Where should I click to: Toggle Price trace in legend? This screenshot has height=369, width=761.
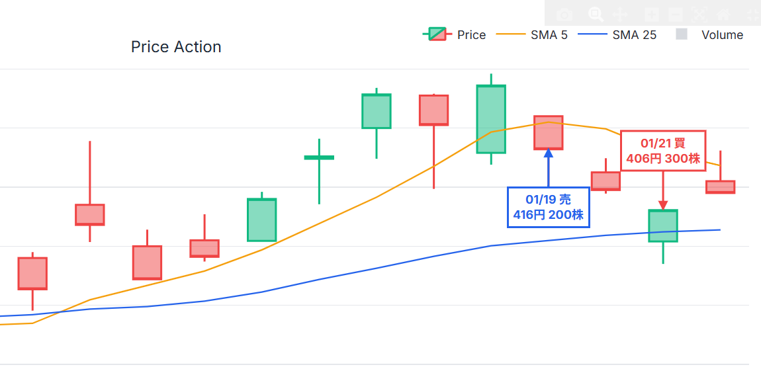[x=471, y=35]
